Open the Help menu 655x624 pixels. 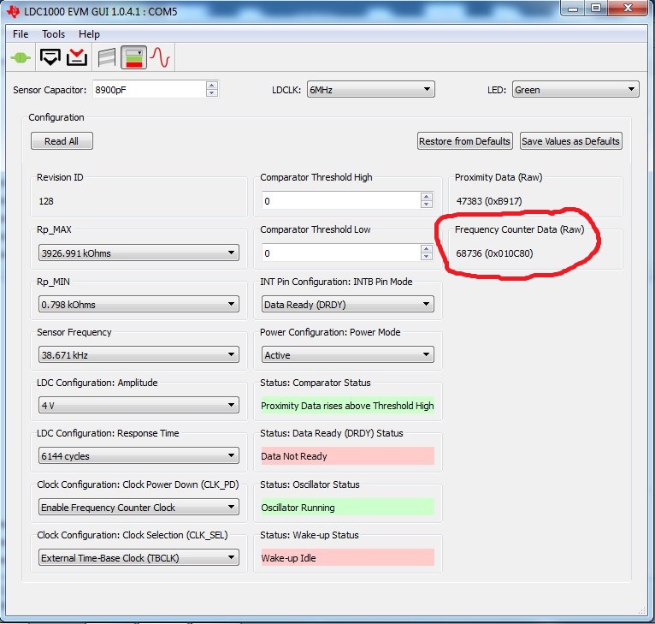(89, 34)
